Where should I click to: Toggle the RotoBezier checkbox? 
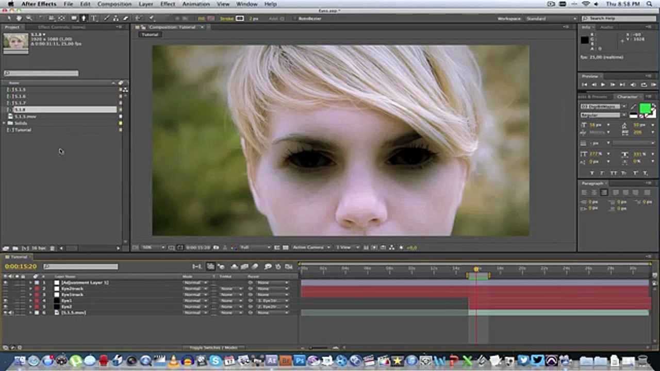tap(294, 19)
